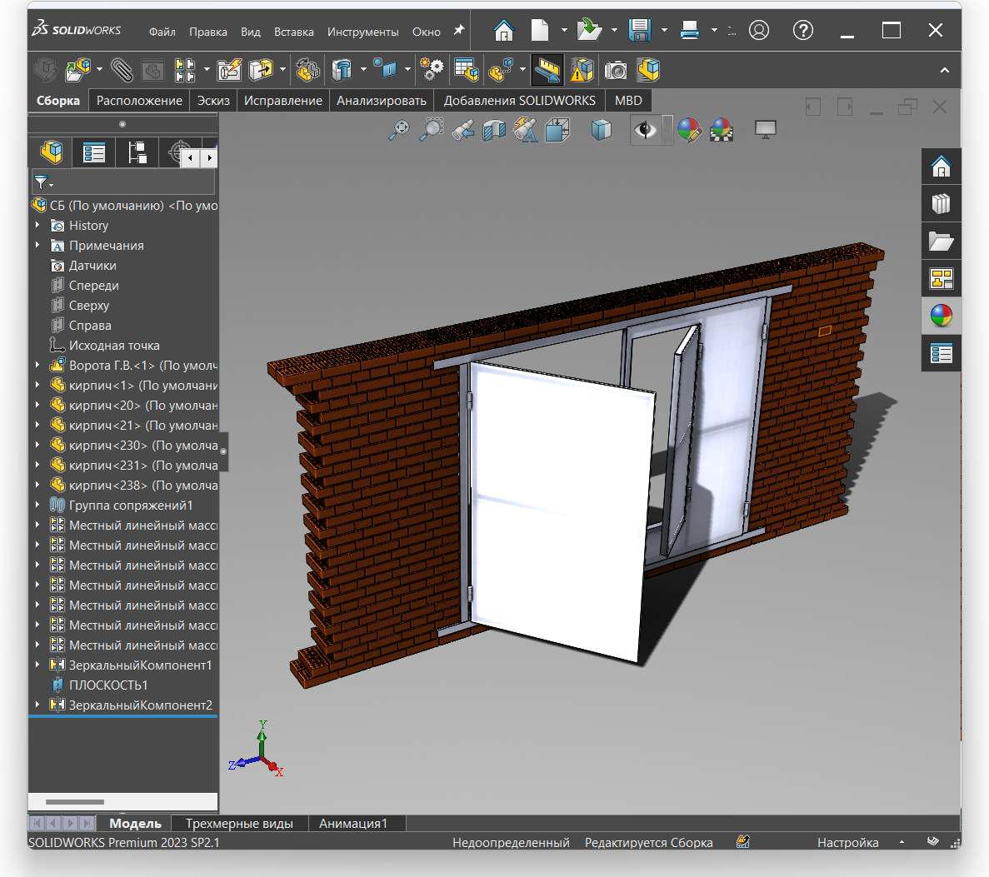Switch to the Эскиз ribbon tab
Image resolution: width=989 pixels, height=877 pixels.
pyautogui.click(x=213, y=100)
